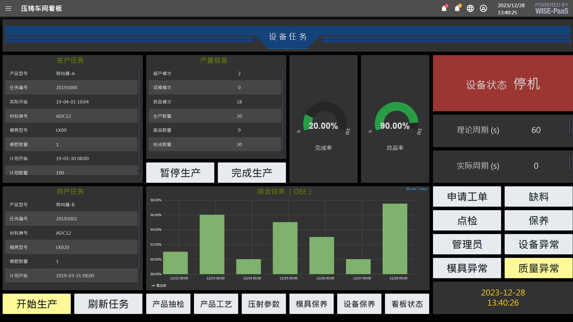Click the 完成率 20.00% gauge
The width and height of the screenshot is (573, 322).
[324, 119]
